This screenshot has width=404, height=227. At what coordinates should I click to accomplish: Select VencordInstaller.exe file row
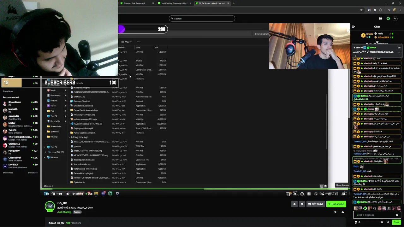118,164
